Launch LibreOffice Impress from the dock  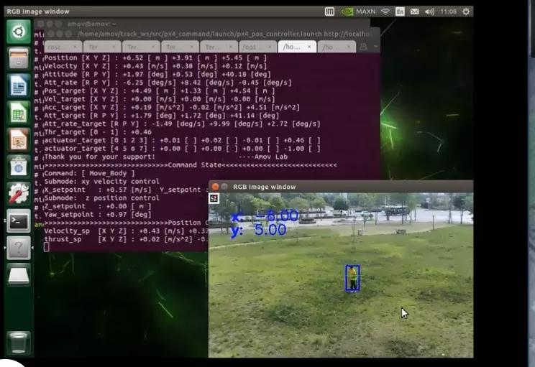coord(19,140)
